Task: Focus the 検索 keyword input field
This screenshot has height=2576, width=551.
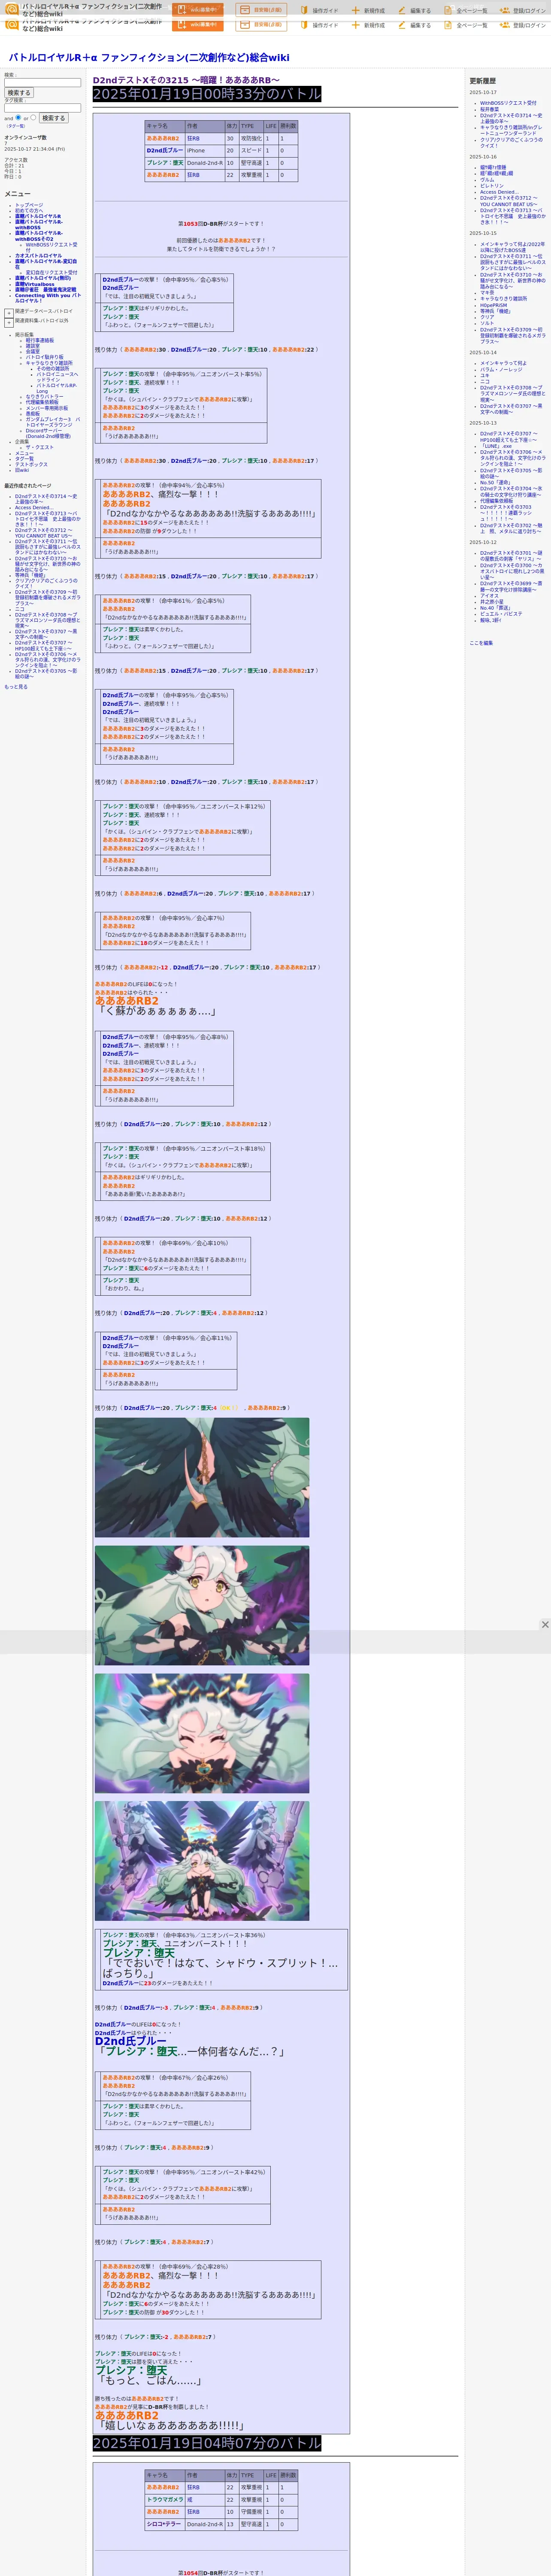Action: click(x=43, y=83)
